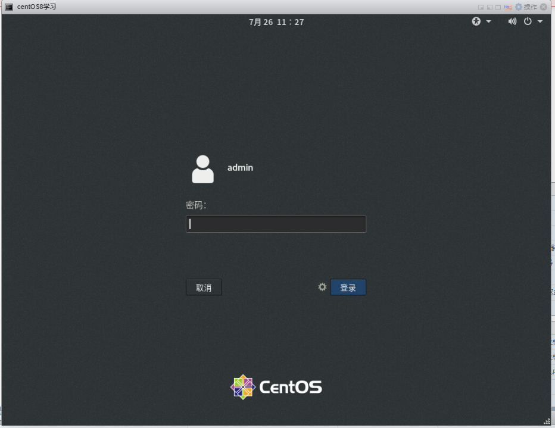The width and height of the screenshot is (555, 428).
Task: Open the date and time clock
Action: [276, 22]
